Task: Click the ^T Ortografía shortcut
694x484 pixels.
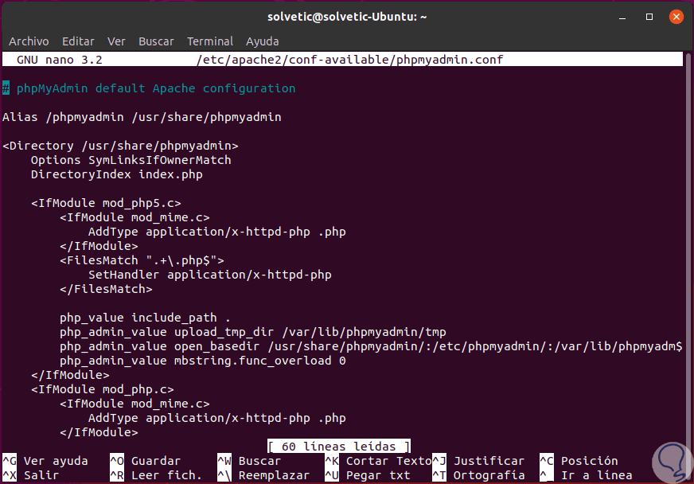Action: pos(478,475)
